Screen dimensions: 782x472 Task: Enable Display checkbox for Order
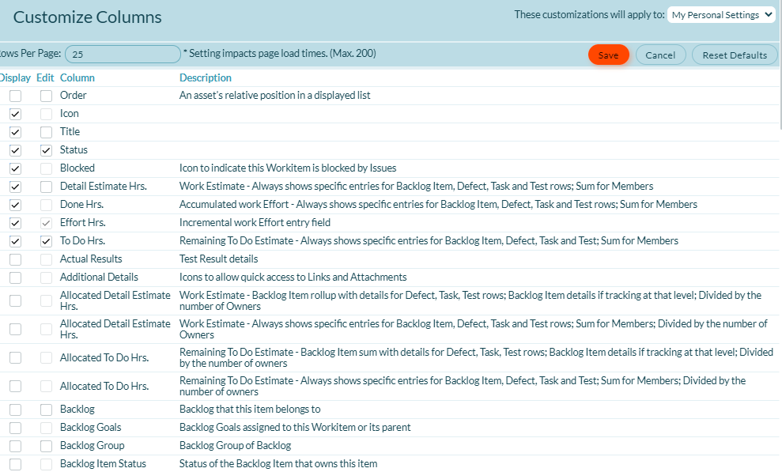pos(16,96)
